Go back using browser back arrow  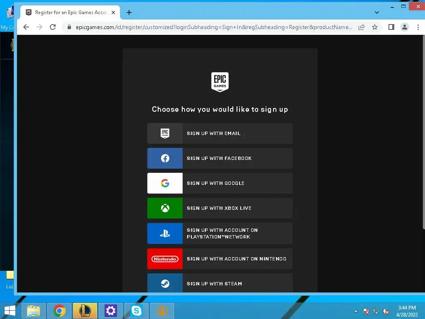coord(26,27)
